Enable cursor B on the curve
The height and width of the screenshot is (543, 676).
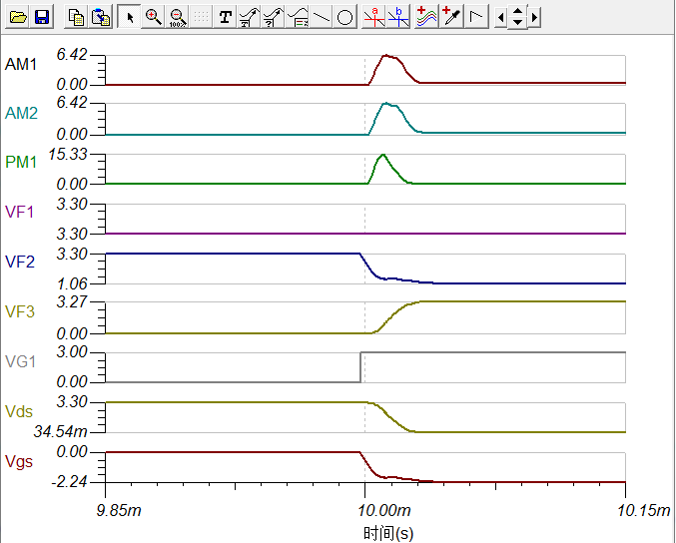click(398, 17)
